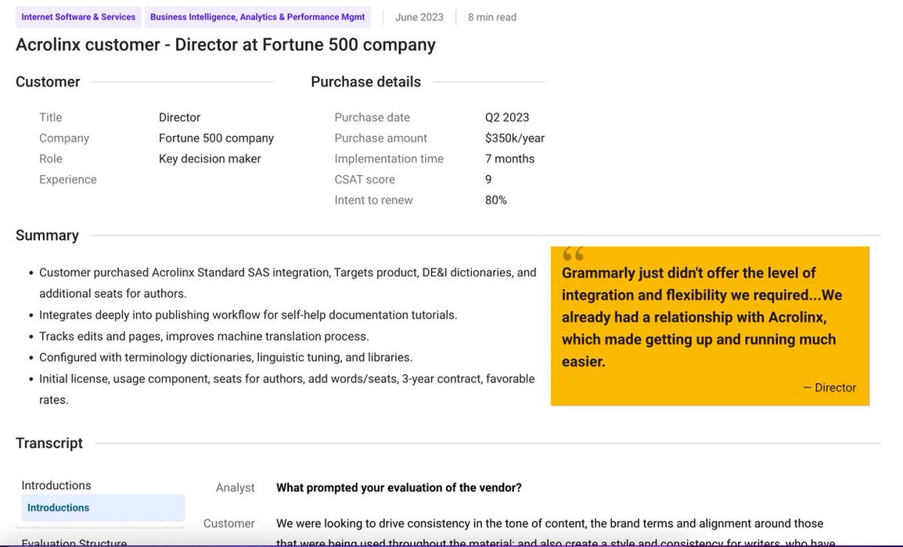Click the Purchase details section heading

pyautogui.click(x=365, y=82)
